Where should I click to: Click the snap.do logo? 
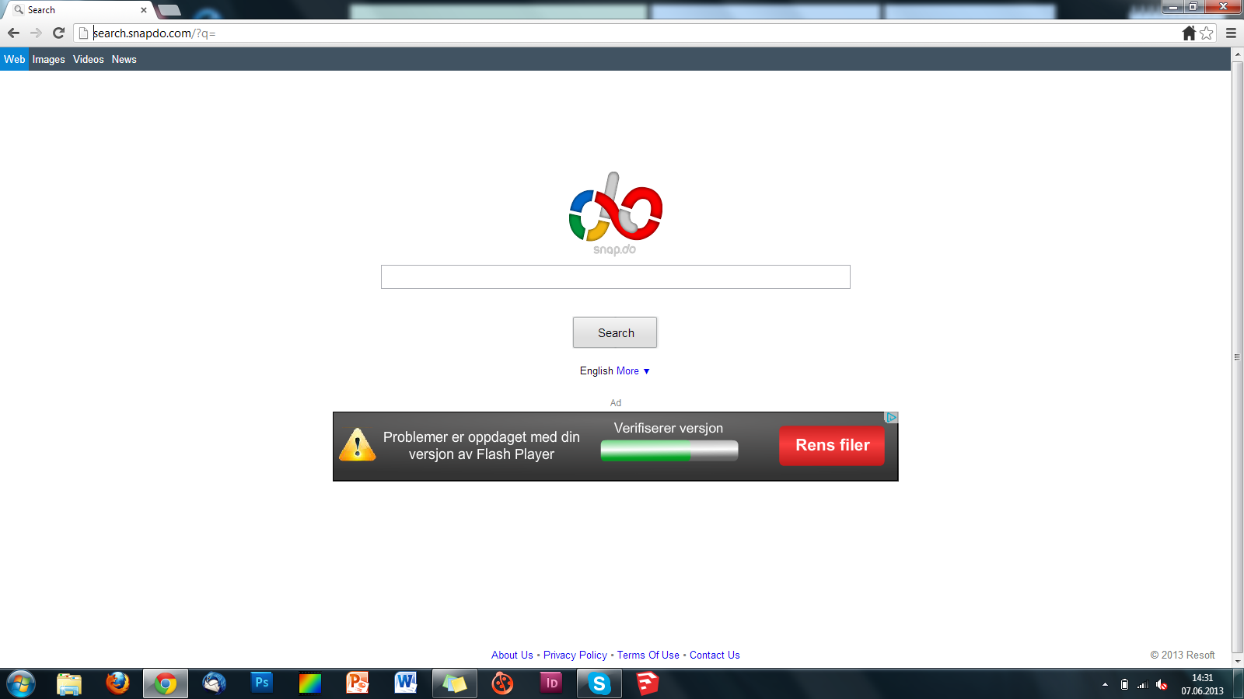tap(615, 214)
